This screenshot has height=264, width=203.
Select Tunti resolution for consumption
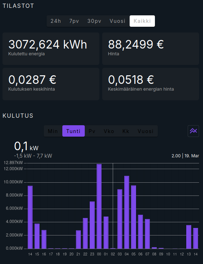[x=73, y=131]
